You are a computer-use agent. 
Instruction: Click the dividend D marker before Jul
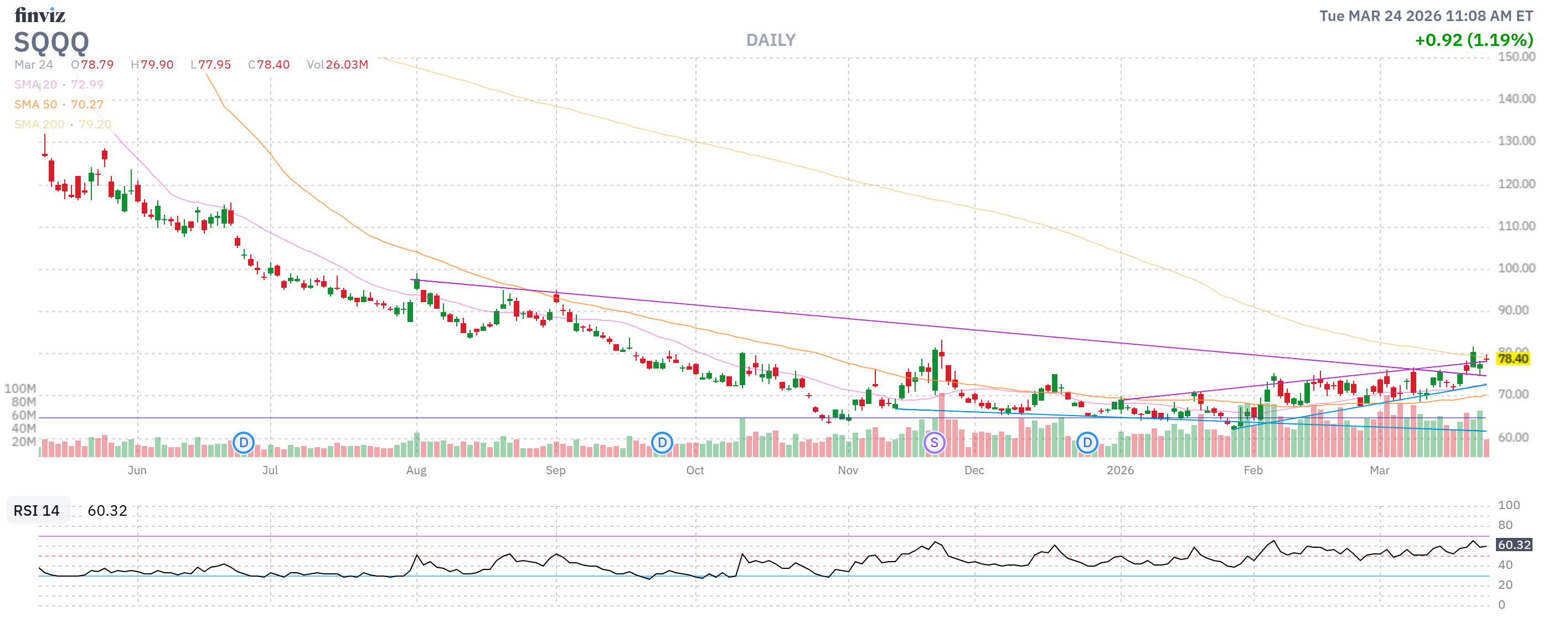click(x=244, y=443)
